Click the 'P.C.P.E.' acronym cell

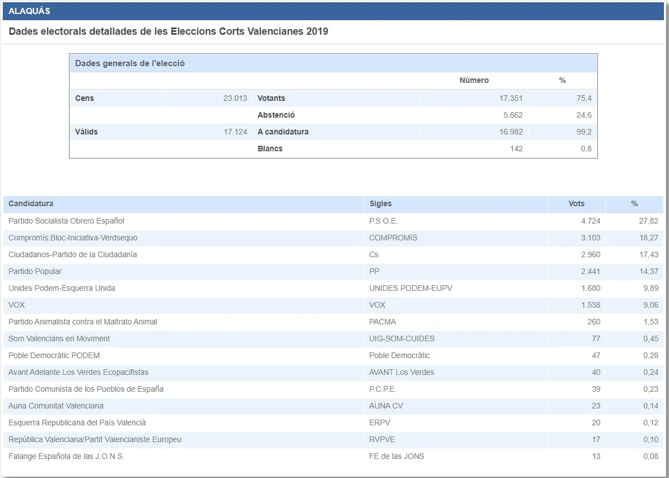[382, 389]
